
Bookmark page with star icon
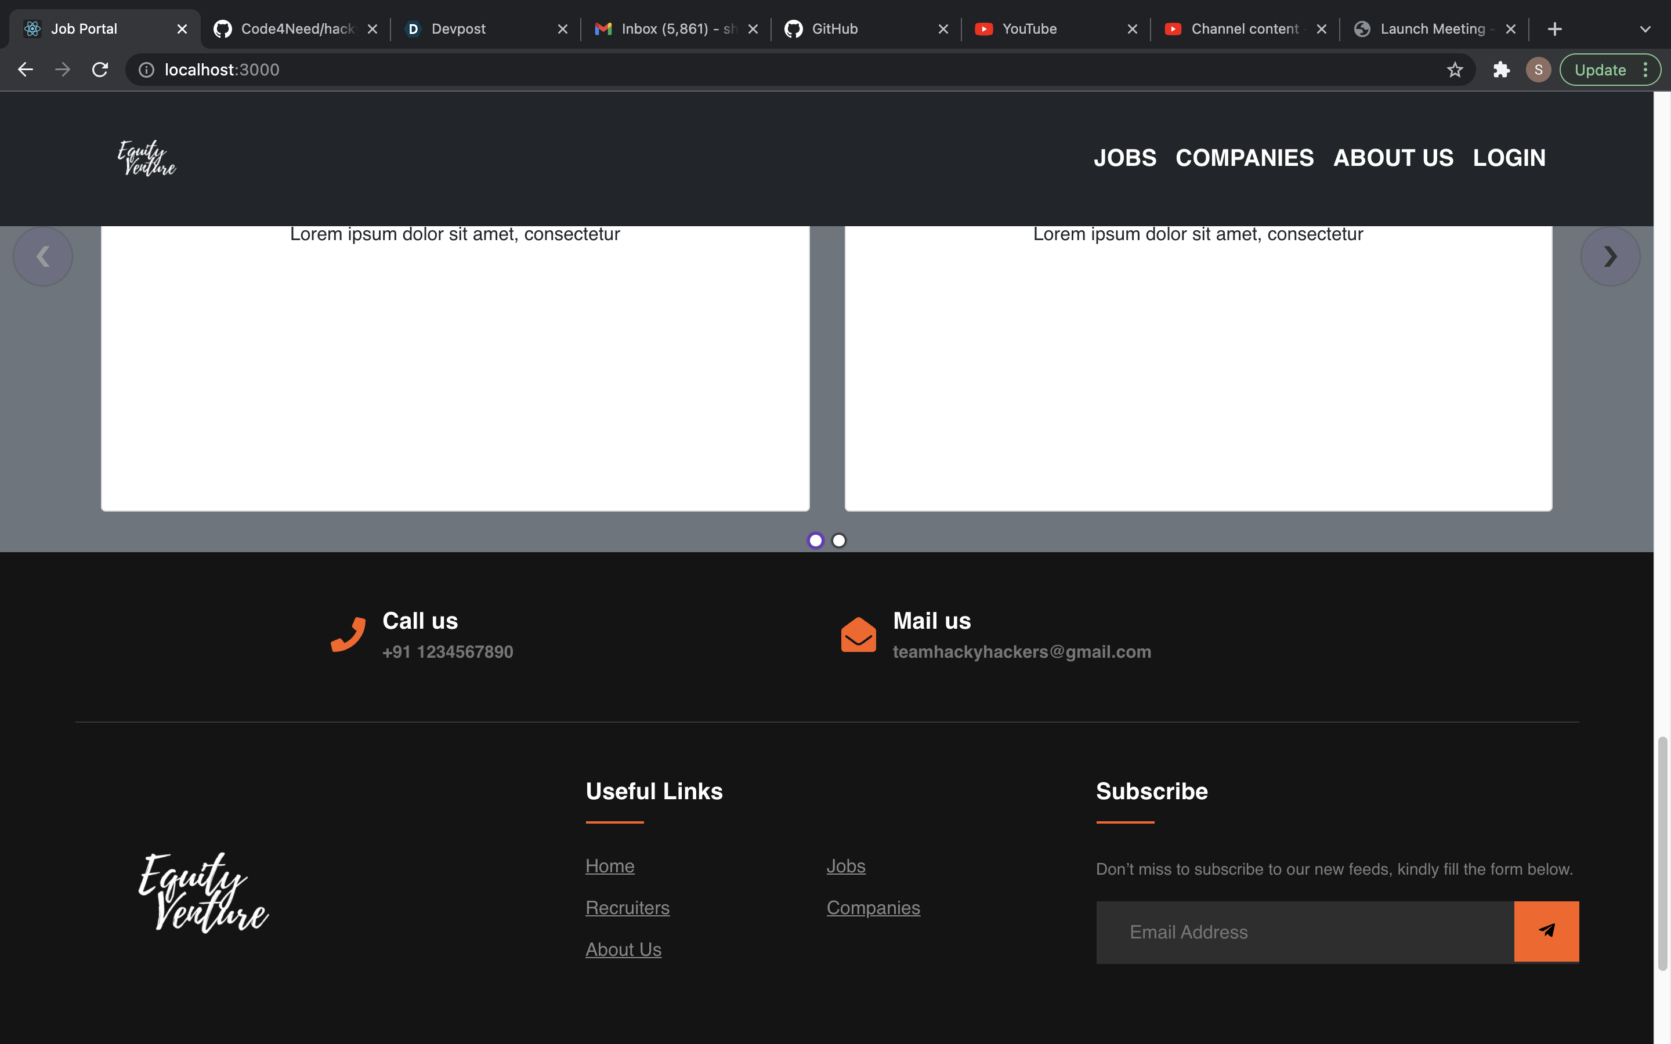(1455, 70)
